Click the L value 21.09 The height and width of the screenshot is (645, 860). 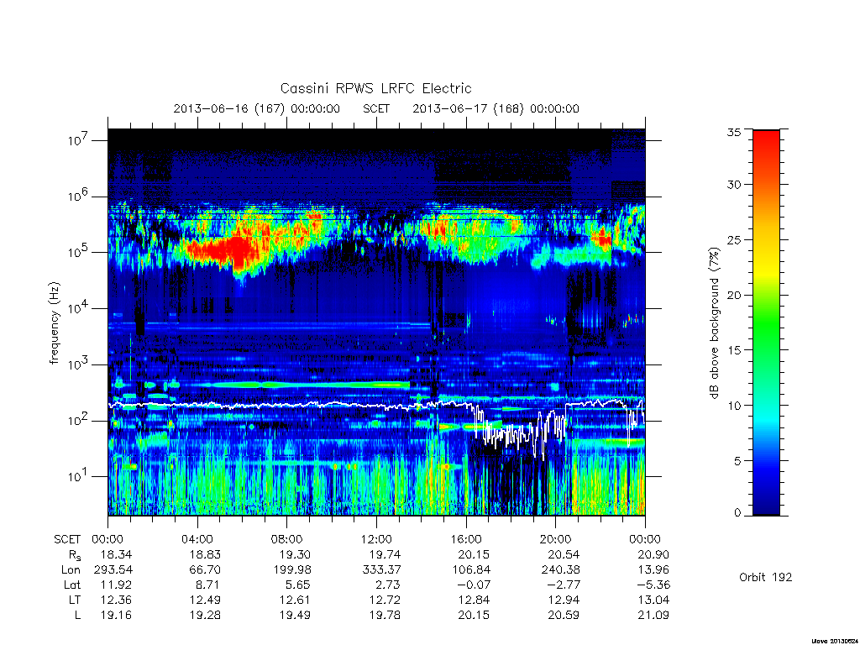[x=653, y=615]
